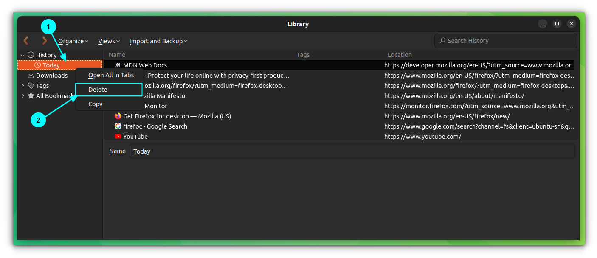Click inside the Search History field
The width and height of the screenshot is (597, 258).
(x=505, y=40)
